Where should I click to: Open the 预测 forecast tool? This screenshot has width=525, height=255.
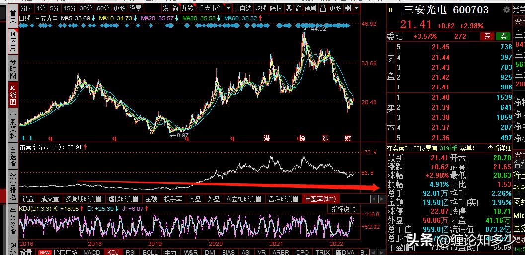(310, 8)
